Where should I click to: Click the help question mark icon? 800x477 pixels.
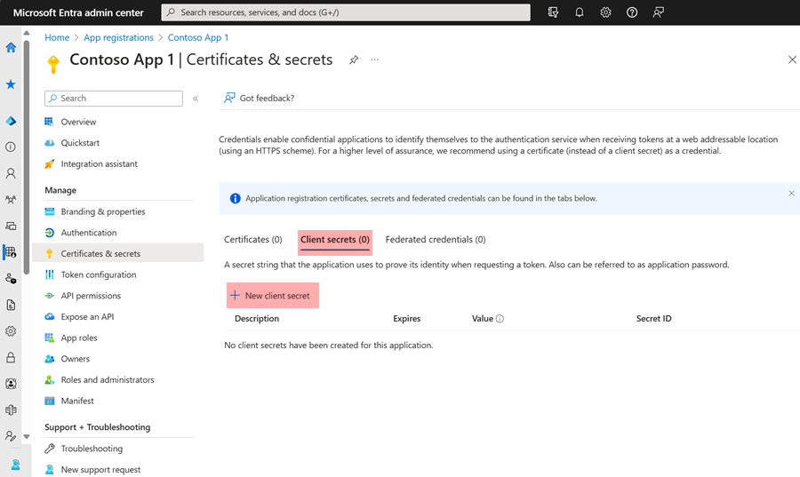pos(631,12)
